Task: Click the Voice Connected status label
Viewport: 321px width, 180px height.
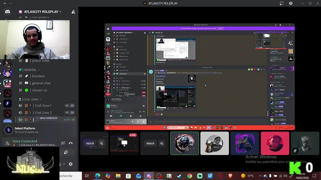Action: (25, 141)
